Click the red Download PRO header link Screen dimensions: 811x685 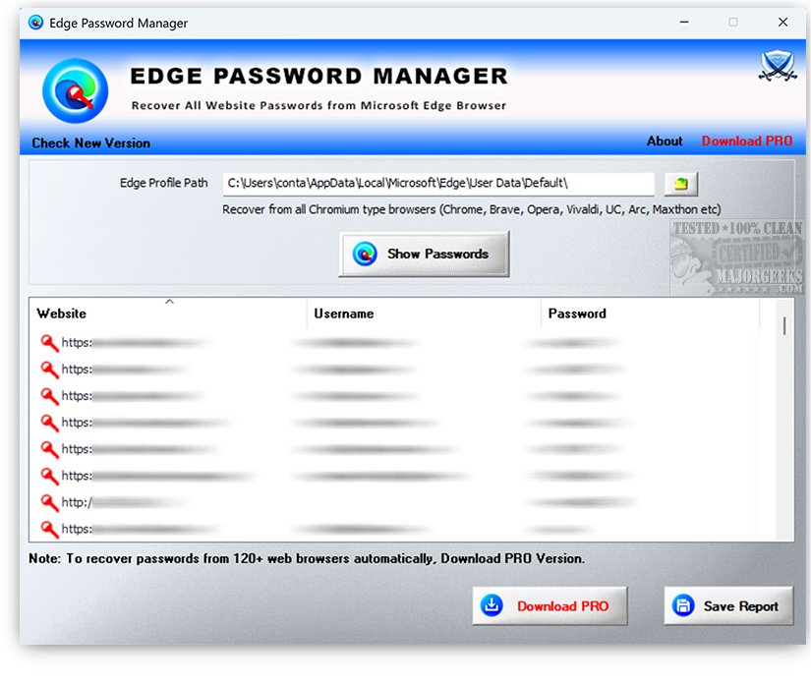pyautogui.click(x=746, y=142)
